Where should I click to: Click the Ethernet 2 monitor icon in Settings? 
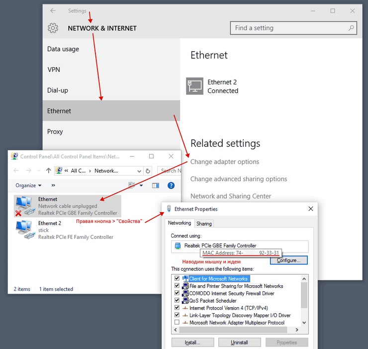[194, 86]
